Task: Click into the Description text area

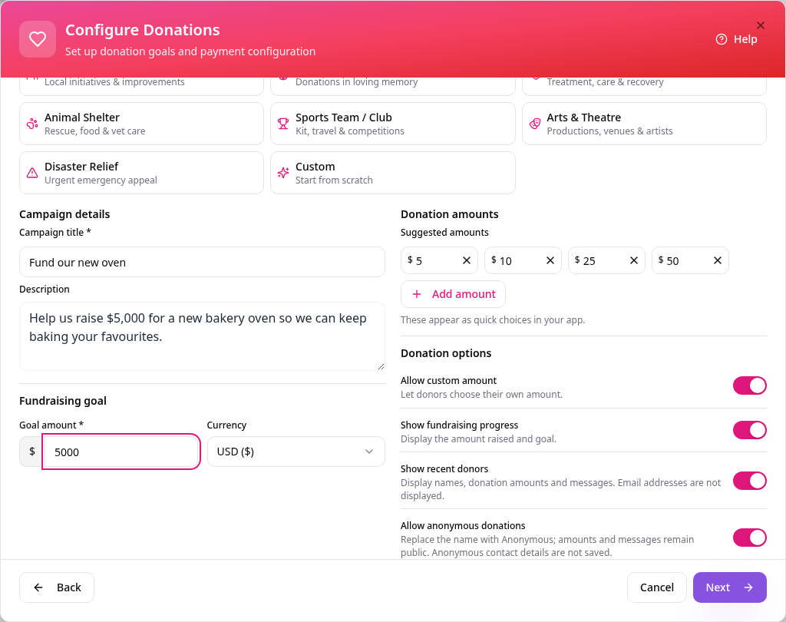Action: tap(202, 336)
